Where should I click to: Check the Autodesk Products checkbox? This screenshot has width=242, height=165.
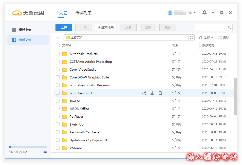pyautogui.click(x=58, y=54)
